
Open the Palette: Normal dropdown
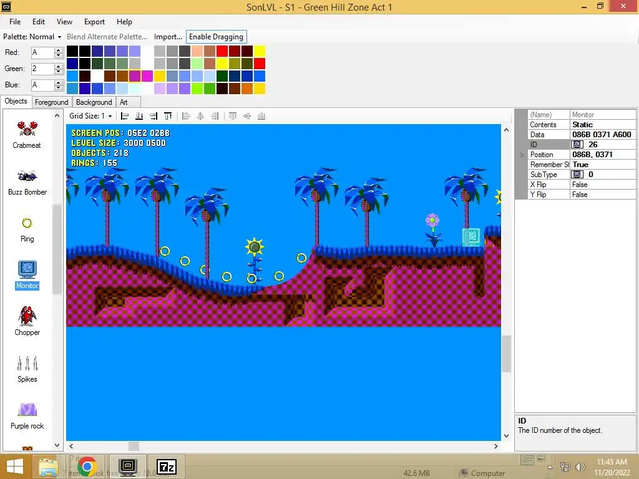[x=32, y=37]
